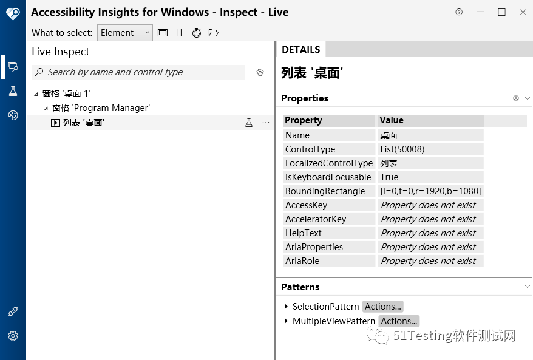Screen dimensions: 533x360
Task: Click the Help question mark icon
Action: tap(459, 12)
